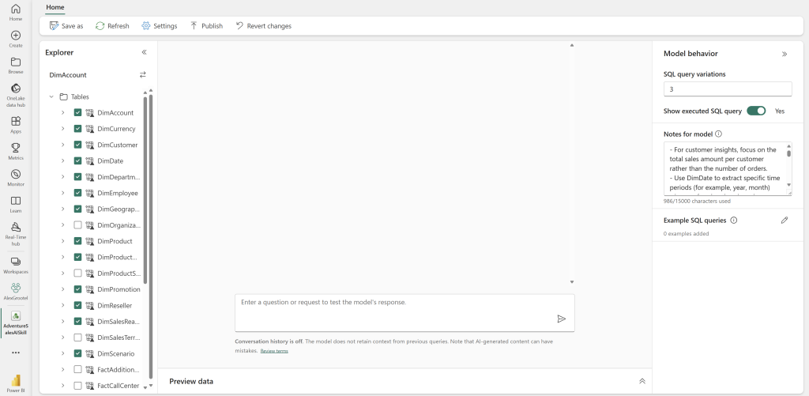Screen dimensions: 809x396
Task: Click the Notes for model info icon
Action: pos(718,134)
